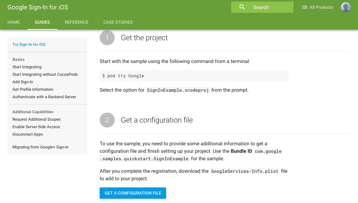Click the step 1 number circle
Image resolution: width=358 pixels, height=203 pixels.
point(107,38)
